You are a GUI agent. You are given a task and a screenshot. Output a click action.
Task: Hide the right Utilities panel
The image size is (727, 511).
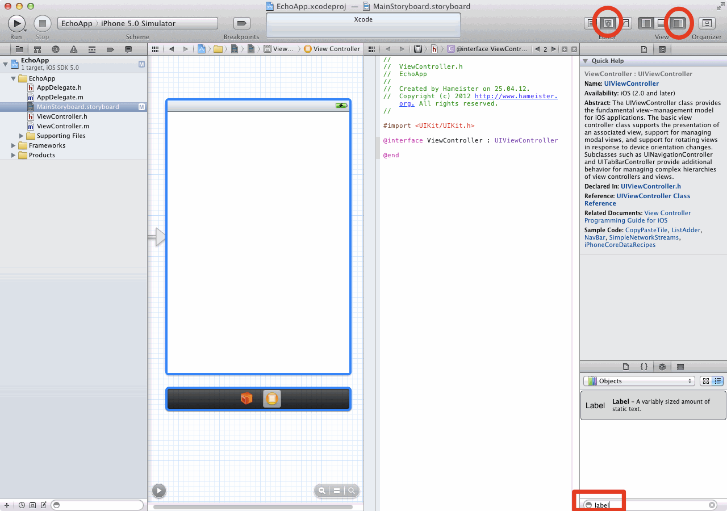678,23
